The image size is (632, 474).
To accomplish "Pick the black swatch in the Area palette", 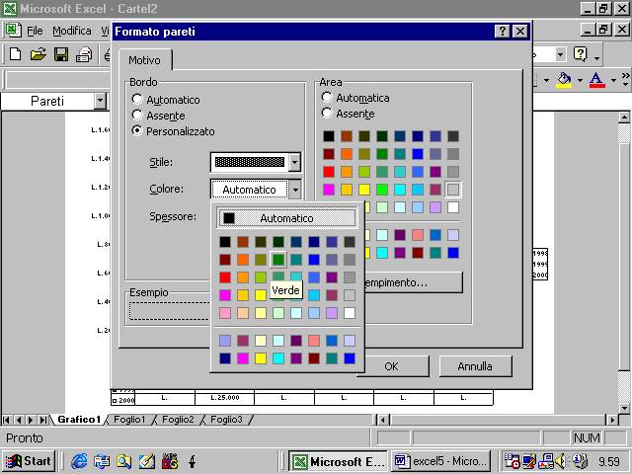I will [329, 136].
